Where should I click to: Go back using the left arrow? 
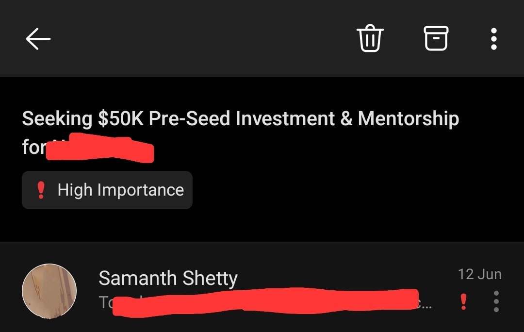(38, 39)
